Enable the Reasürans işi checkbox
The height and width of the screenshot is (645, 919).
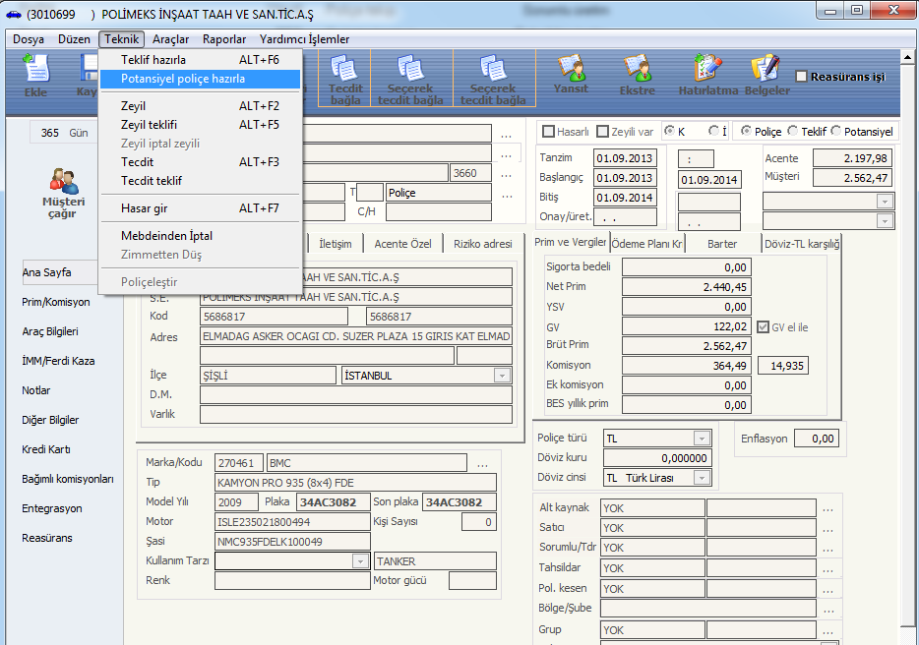[x=802, y=77]
